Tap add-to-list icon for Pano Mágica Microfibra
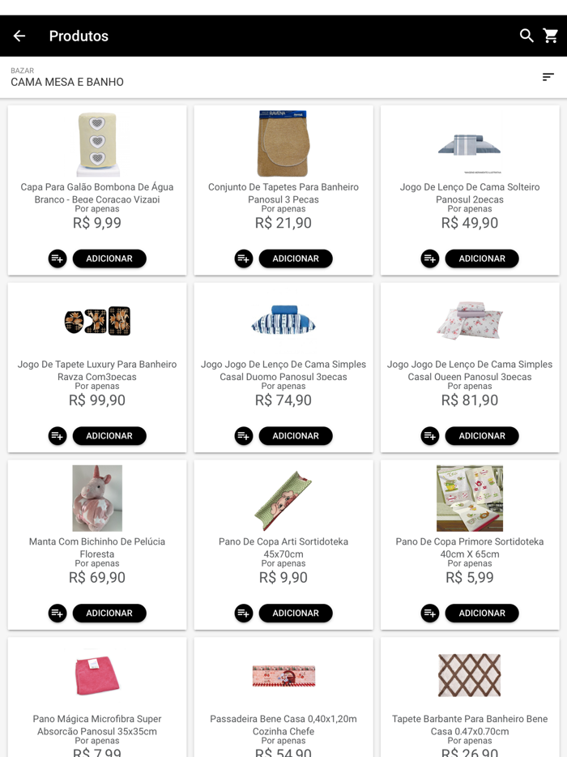Viewport: 567px width, 757px height. coord(57,754)
